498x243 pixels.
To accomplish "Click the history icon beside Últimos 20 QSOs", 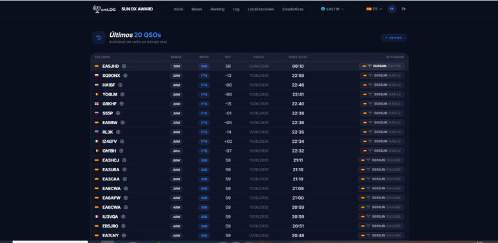I will click(99, 37).
